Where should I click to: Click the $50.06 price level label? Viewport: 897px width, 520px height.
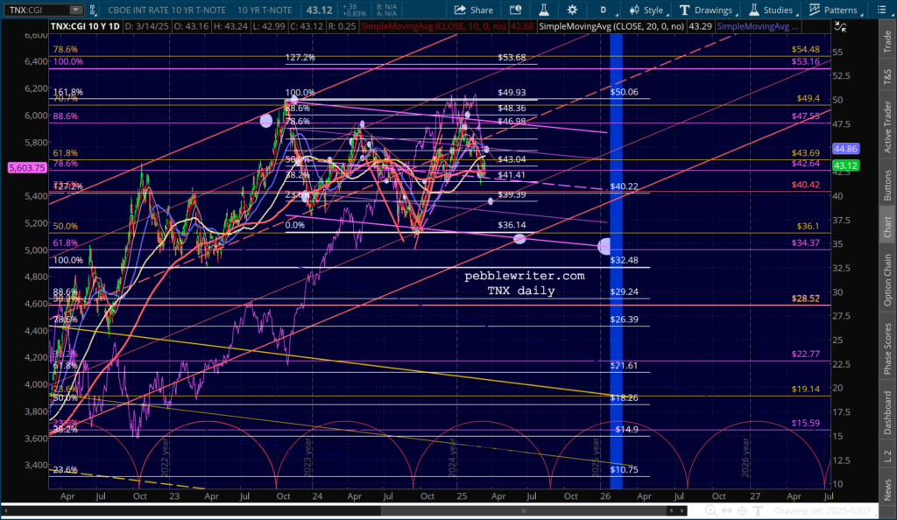pos(624,91)
